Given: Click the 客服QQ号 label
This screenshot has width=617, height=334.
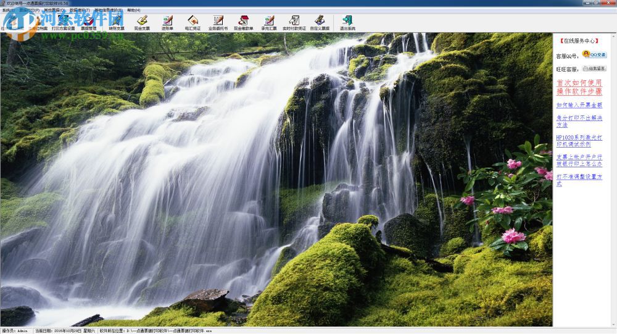Looking at the screenshot, I should [x=566, y=56].
